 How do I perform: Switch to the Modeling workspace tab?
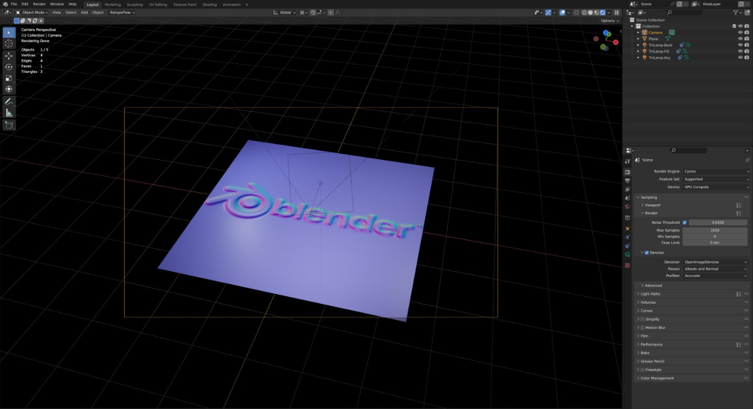[x=112, y=4]
